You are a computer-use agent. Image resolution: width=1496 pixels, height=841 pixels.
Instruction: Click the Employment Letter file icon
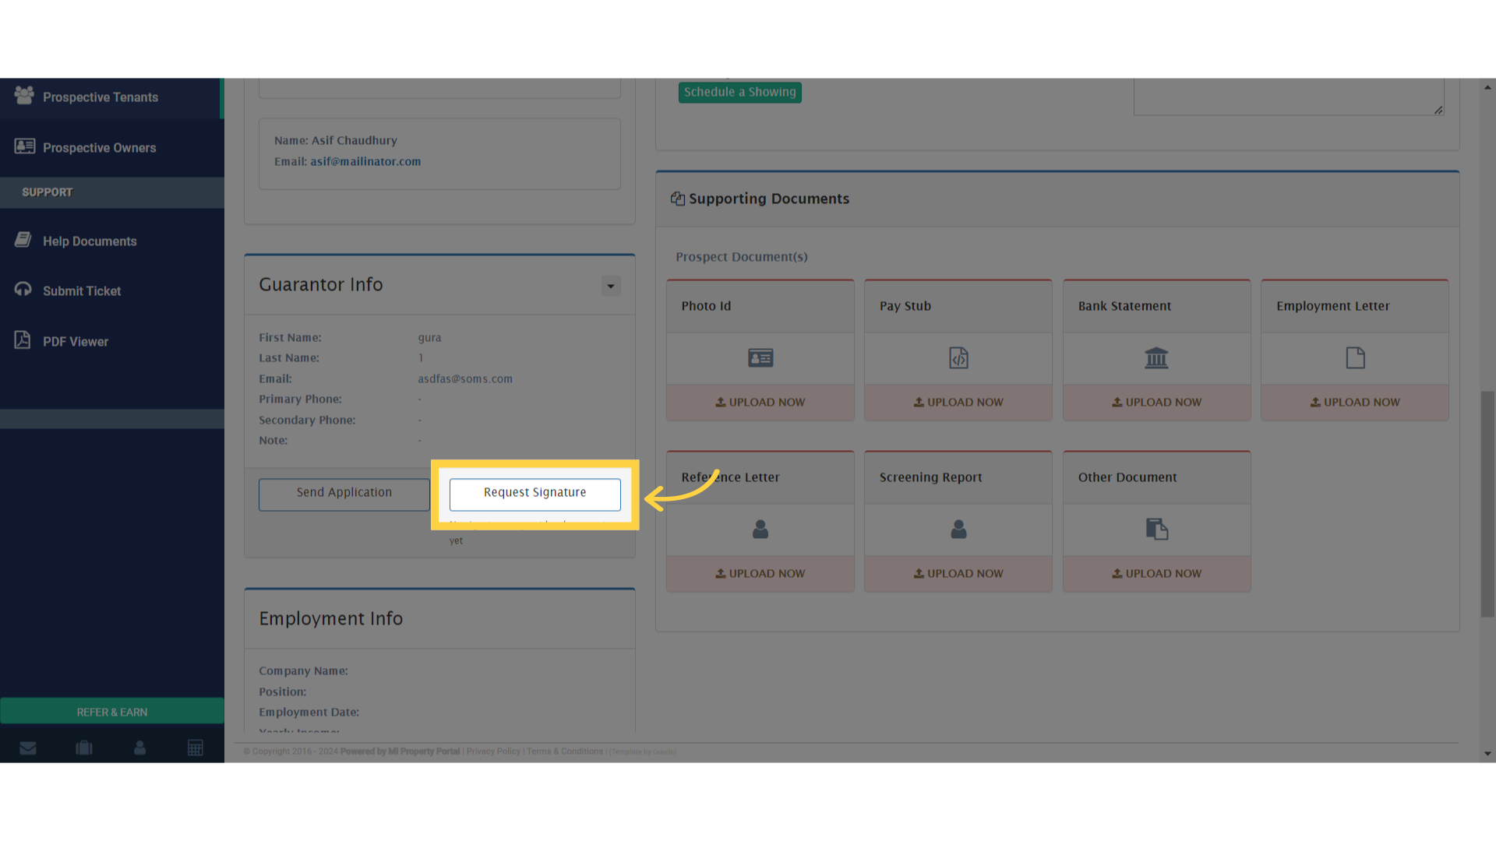point(1354,358)
